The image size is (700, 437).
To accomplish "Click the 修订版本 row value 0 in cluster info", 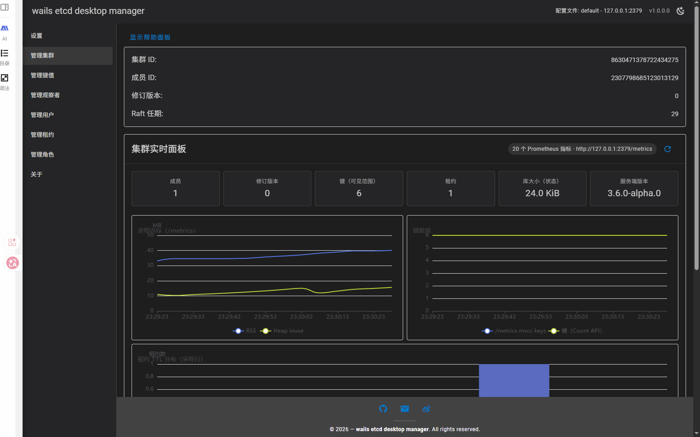I will pos(677,96).
